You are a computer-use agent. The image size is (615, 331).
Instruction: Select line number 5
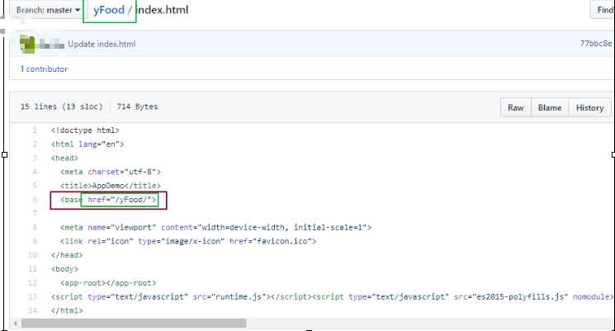[35, 186]
